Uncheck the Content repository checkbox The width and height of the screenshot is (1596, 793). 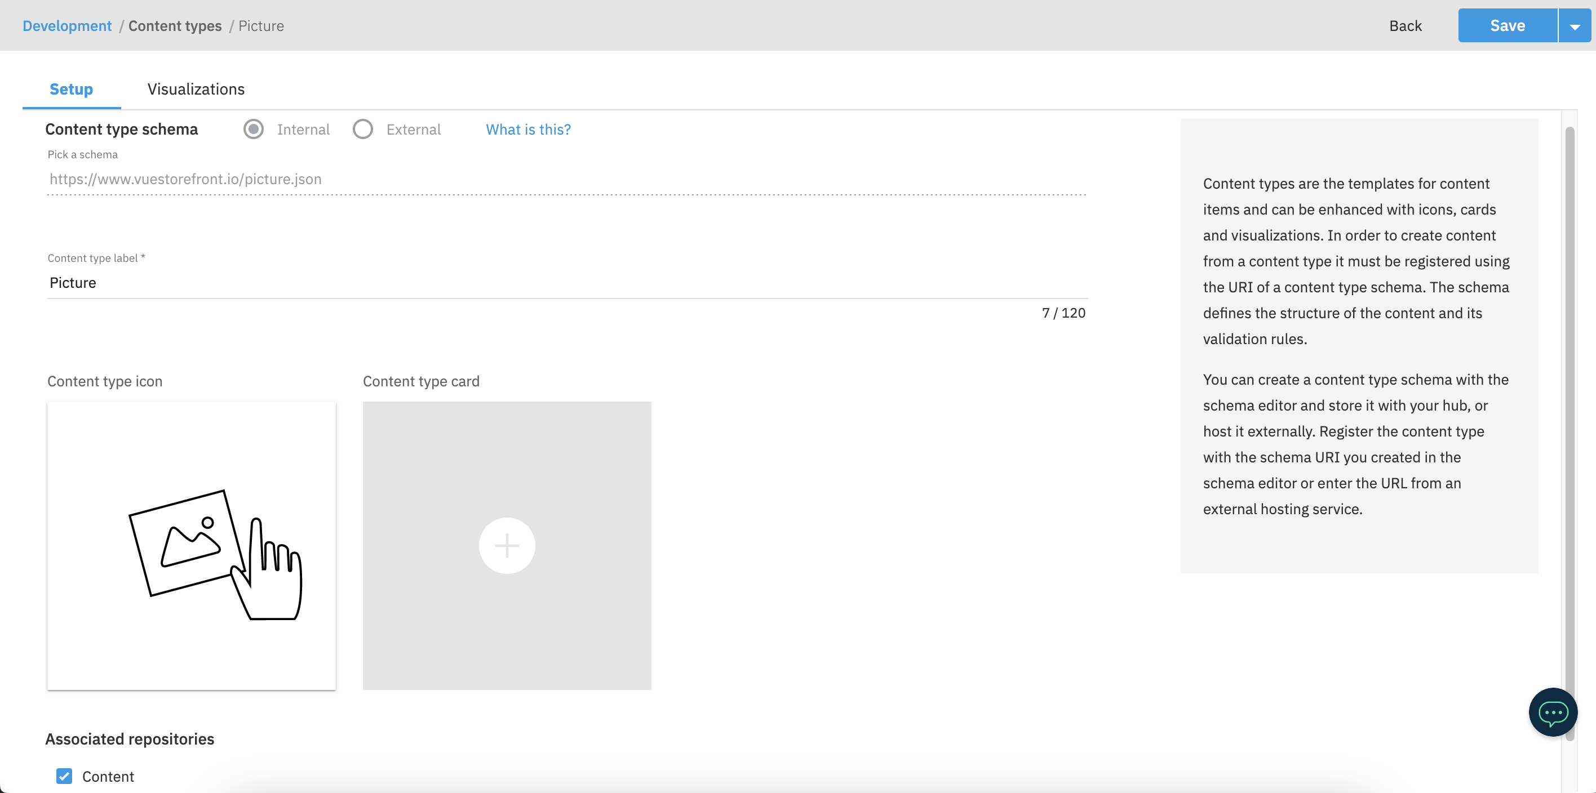(64, 776)
